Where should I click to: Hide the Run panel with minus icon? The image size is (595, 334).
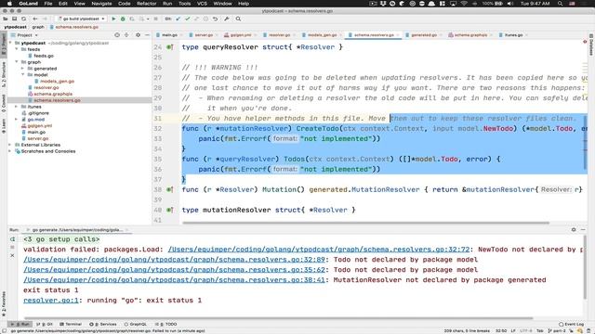point(583,229)
